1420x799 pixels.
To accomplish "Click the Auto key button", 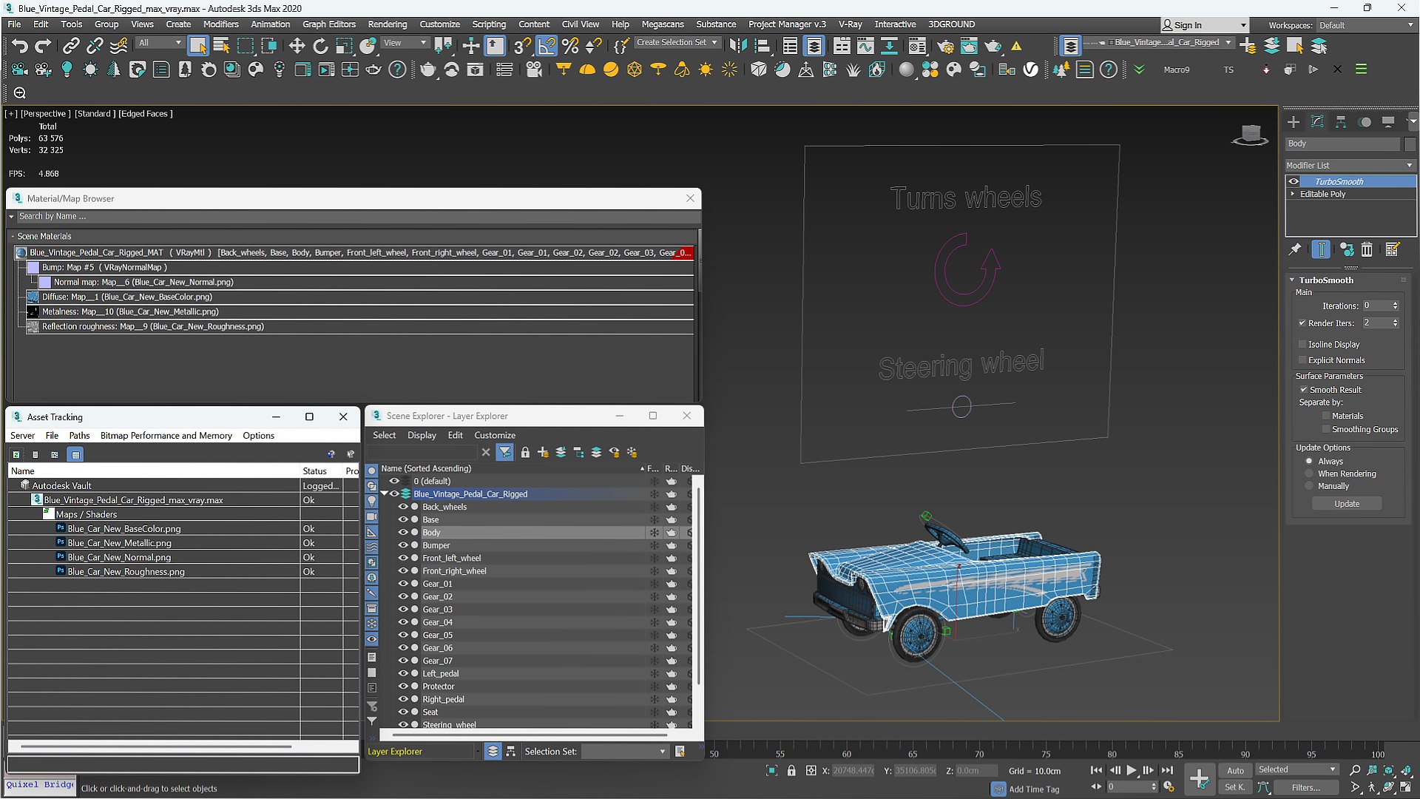I will (x=1235, y=771).
